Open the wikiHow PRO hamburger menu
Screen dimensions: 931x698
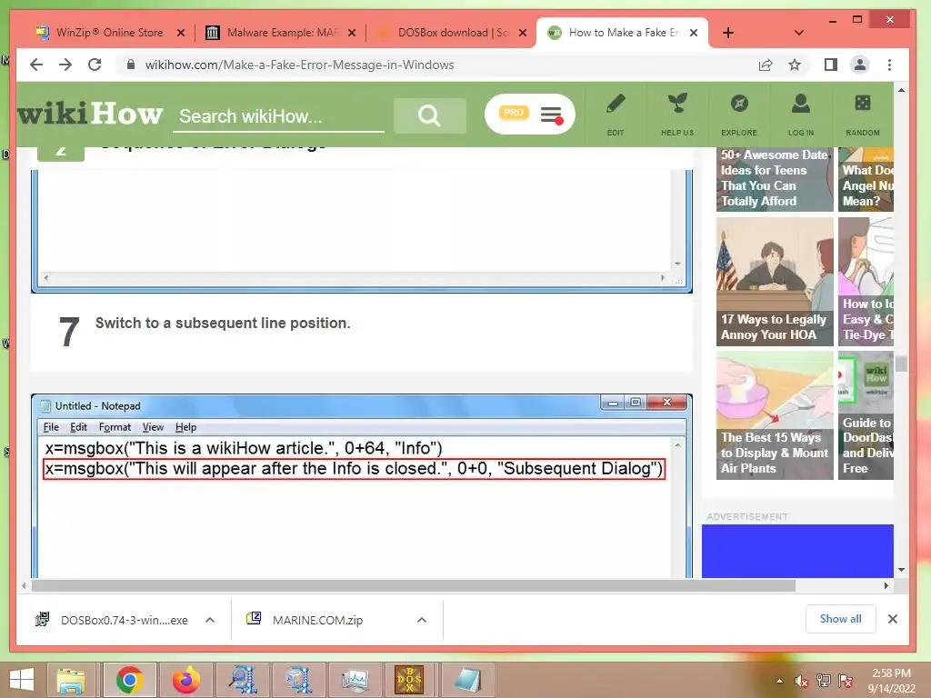(551, 114)
